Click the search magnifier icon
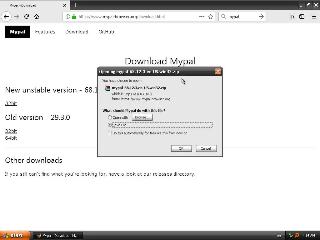The image size is (320, 240). [224, 17]
